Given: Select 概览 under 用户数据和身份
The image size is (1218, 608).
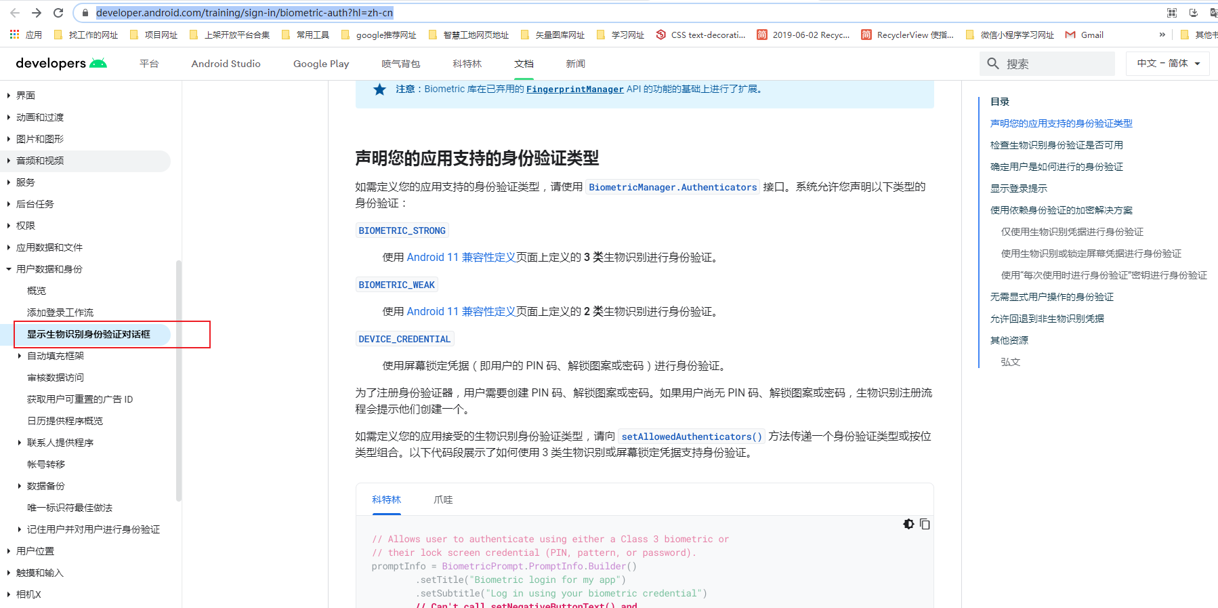Looking at the screenshot, I should click(37, 291).
